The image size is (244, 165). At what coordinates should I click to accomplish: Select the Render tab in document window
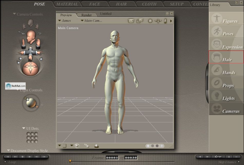click(87, 15)
